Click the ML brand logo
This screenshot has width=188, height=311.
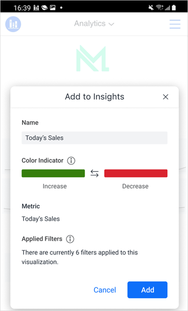[93, 58]
